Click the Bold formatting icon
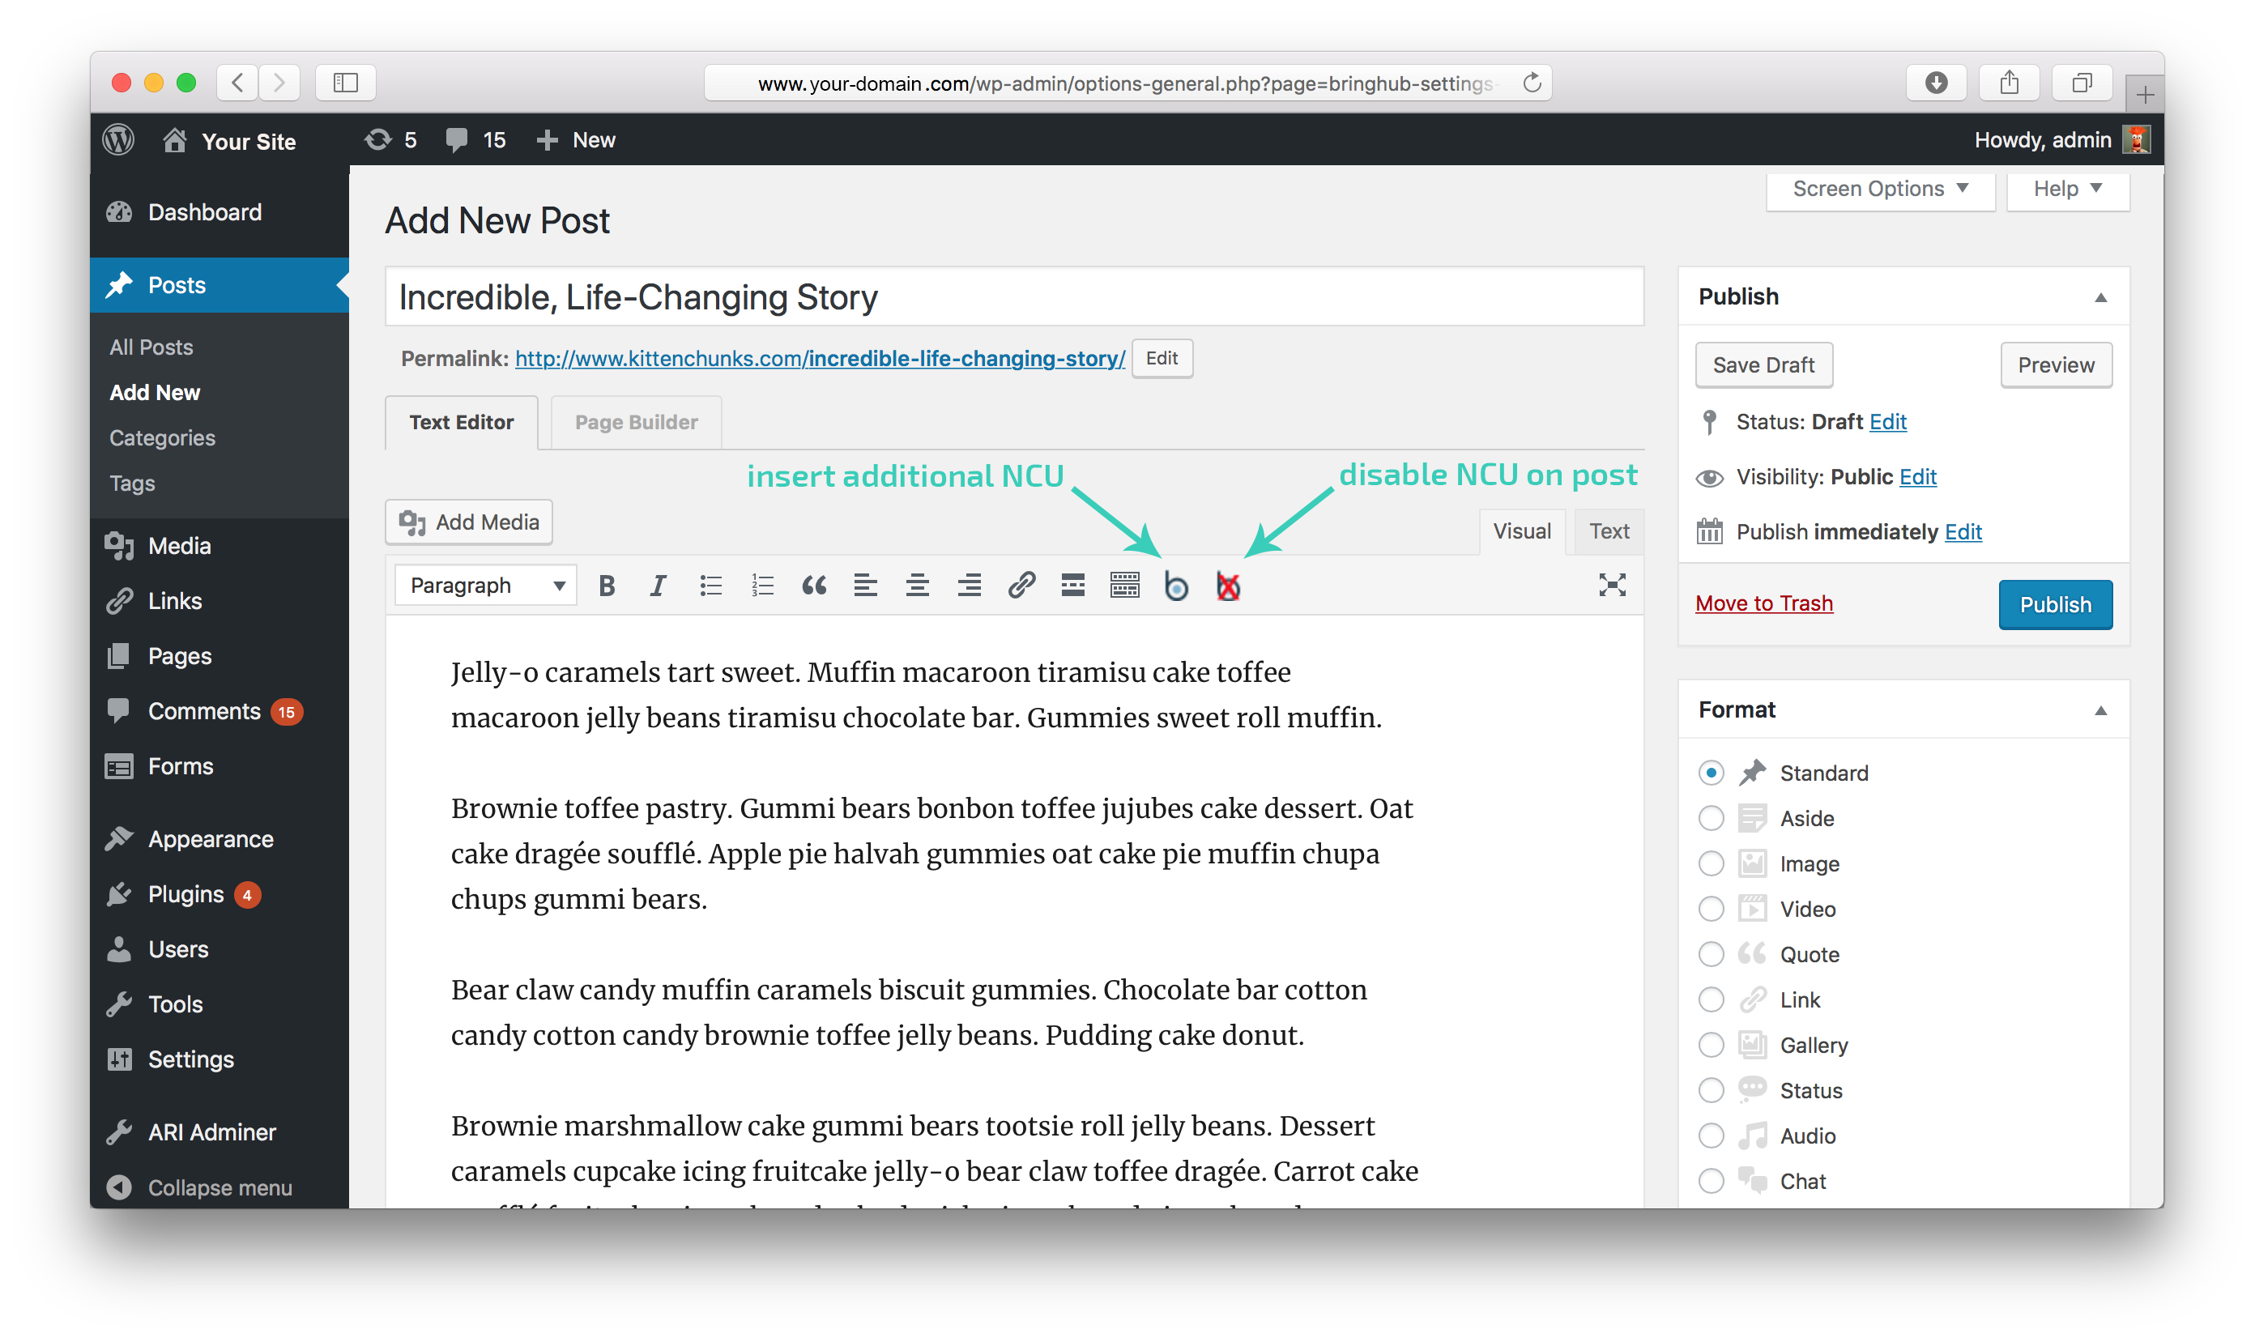Screen dimensions: 2255x1338 tap(607, 586)
